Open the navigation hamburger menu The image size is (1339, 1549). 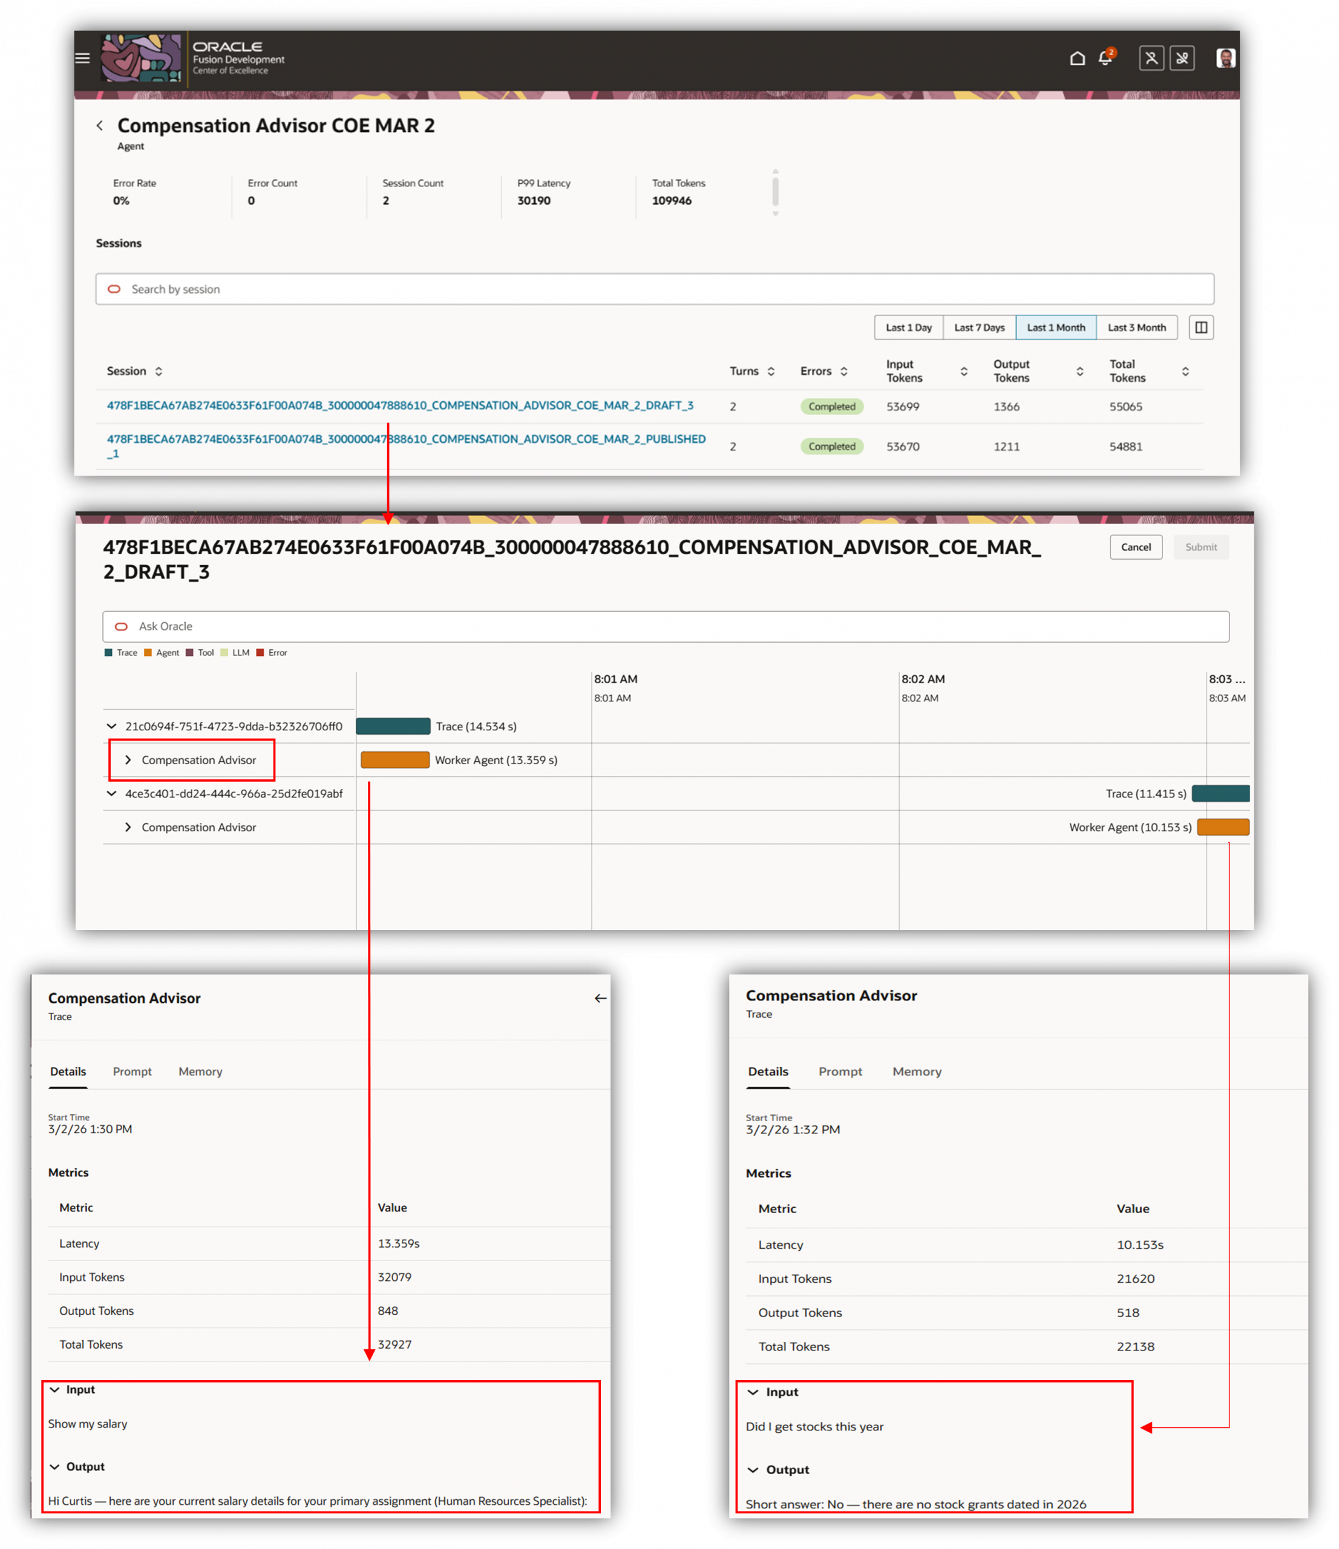[82, 57]
